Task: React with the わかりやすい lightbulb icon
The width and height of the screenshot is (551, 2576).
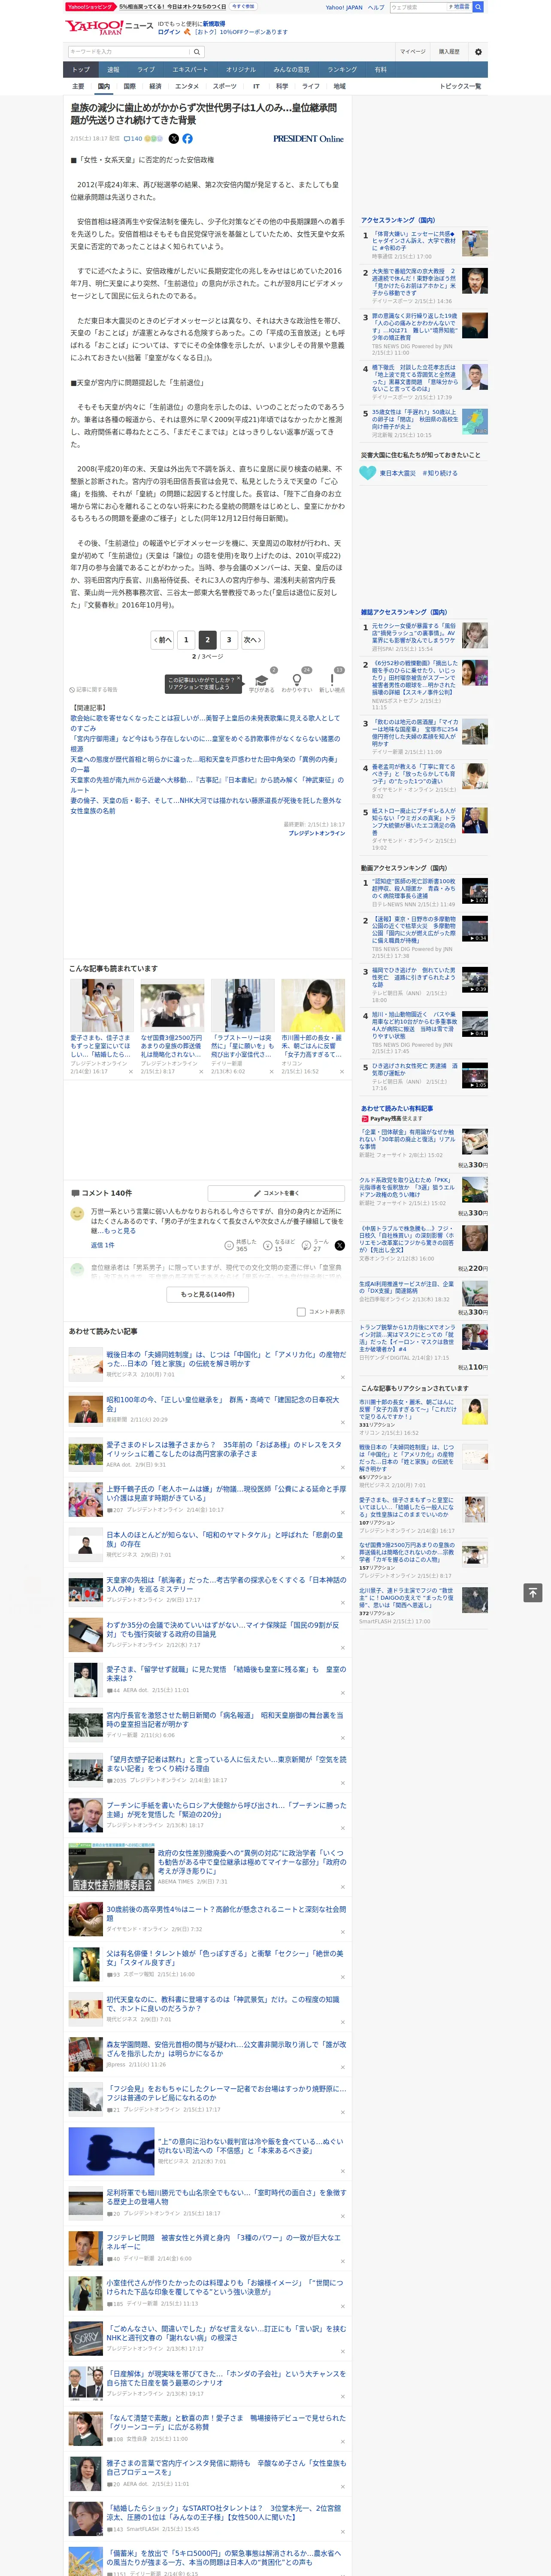Action: (x=296, y=680)
